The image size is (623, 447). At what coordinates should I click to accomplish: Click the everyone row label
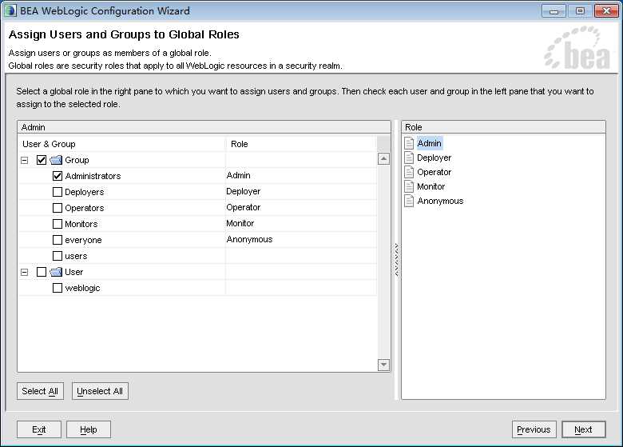[83, 240]
